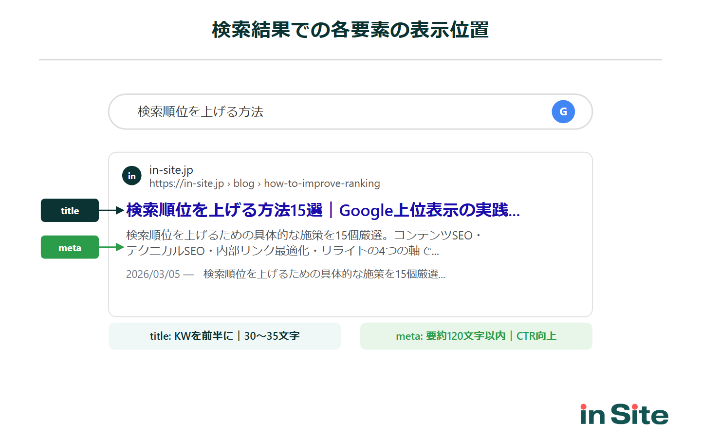701x440 pixels.
Task: Click the blue G search icon
Action: [563, 111]
